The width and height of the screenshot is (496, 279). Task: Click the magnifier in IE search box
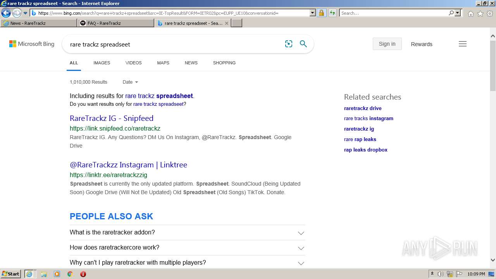[451, 13]
